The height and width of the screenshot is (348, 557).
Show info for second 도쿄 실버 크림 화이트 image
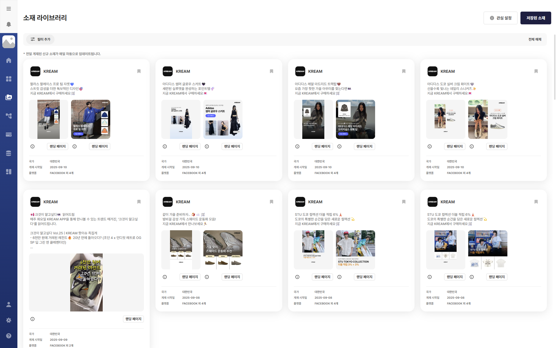click(x=472, y=146)
